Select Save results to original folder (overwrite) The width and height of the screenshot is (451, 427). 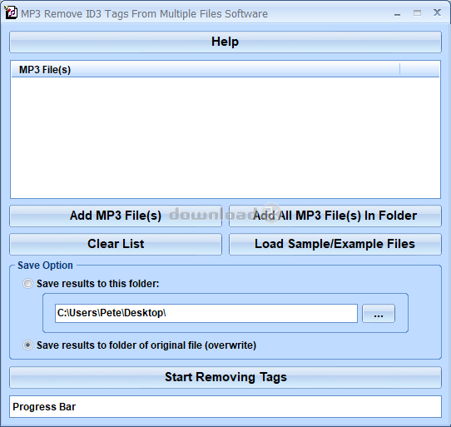click(28, 345)
